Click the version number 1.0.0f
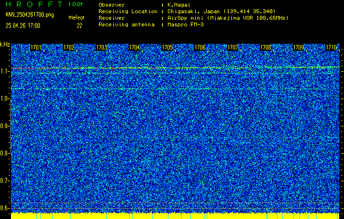 click(75, 4)
